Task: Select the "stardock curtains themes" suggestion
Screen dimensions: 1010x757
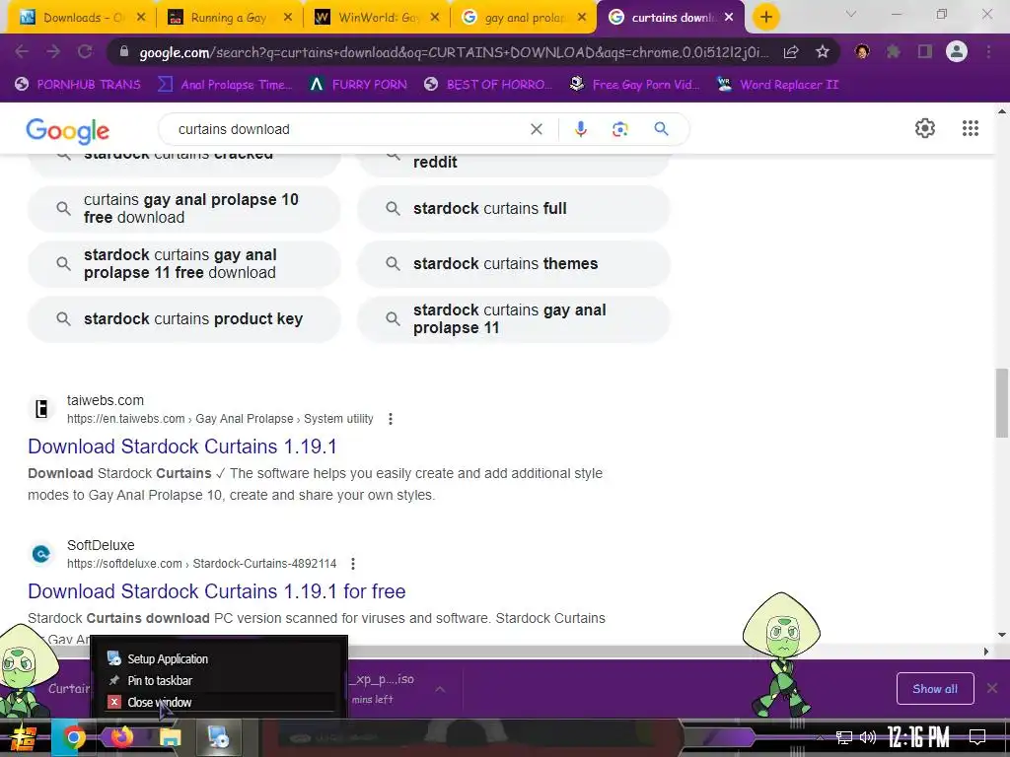Action: (x=513, y=264)
